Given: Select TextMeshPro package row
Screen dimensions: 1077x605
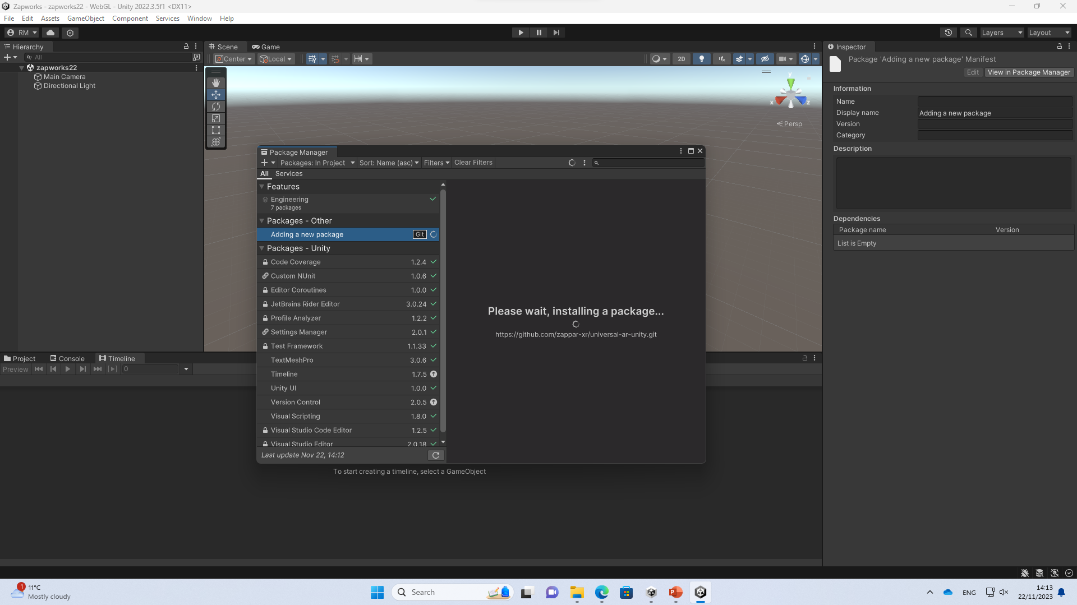Looking at the screenshot, I should (348, 360).
